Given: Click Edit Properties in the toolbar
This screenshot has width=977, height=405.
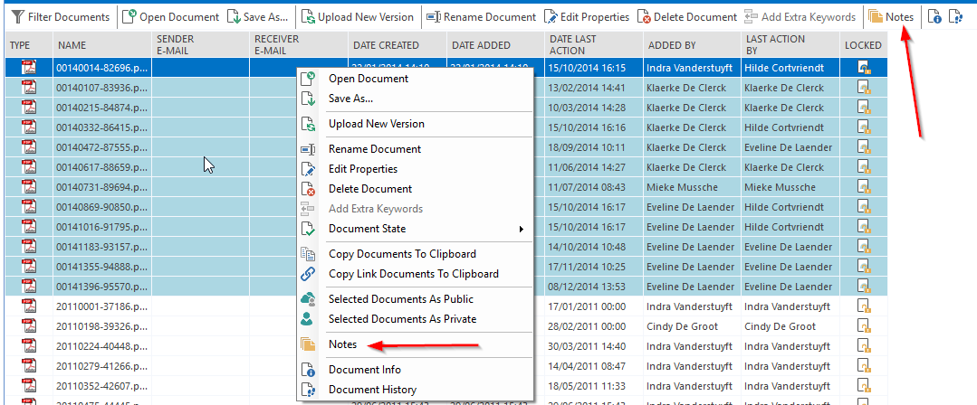Looking at the screenshot, I should tap(587, 17).
